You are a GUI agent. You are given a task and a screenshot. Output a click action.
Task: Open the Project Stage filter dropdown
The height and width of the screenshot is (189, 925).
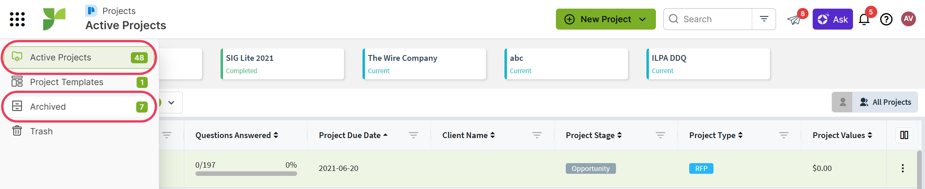coord(660,135)
